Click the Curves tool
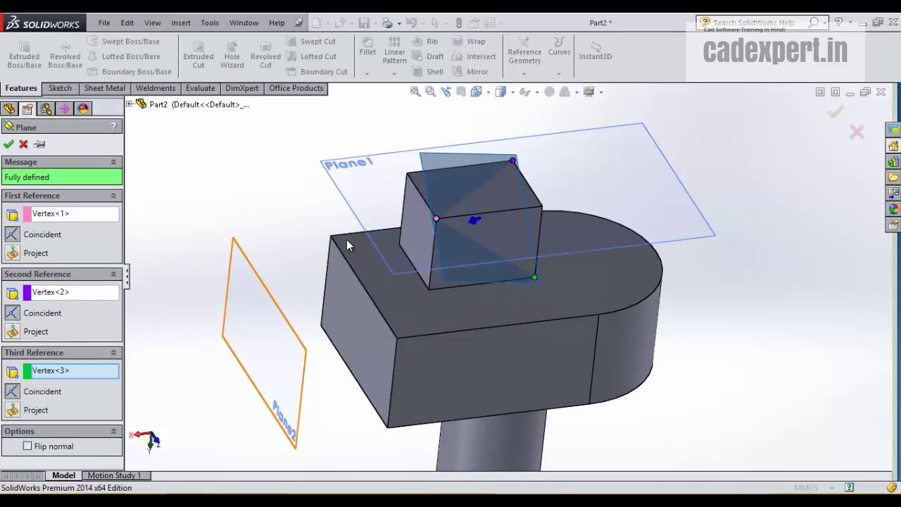This screenshot has width=901, height=507. pos(559,46)
